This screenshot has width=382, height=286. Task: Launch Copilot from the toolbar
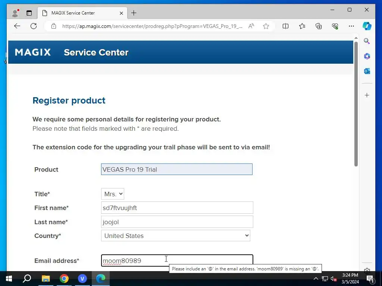[367, 26]
